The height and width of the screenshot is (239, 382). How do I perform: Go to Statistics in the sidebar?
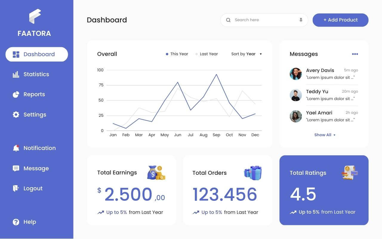pos(36,74)
